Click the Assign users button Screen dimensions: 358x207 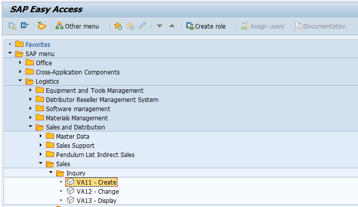click(262, 26)
